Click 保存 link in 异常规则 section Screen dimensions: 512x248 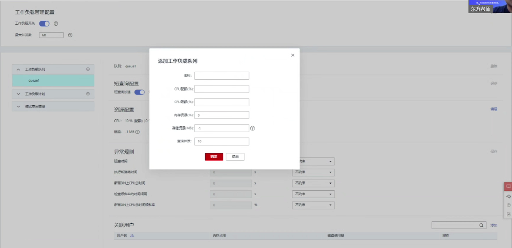494,151
